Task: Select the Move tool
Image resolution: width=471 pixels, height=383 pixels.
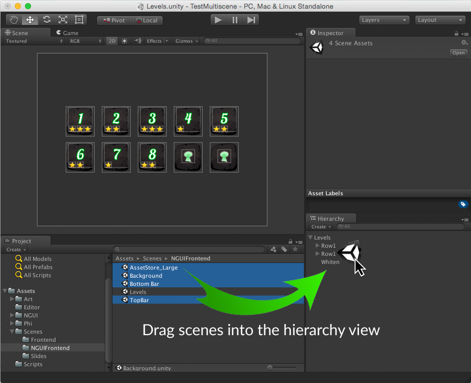Action: pos(30,20)
